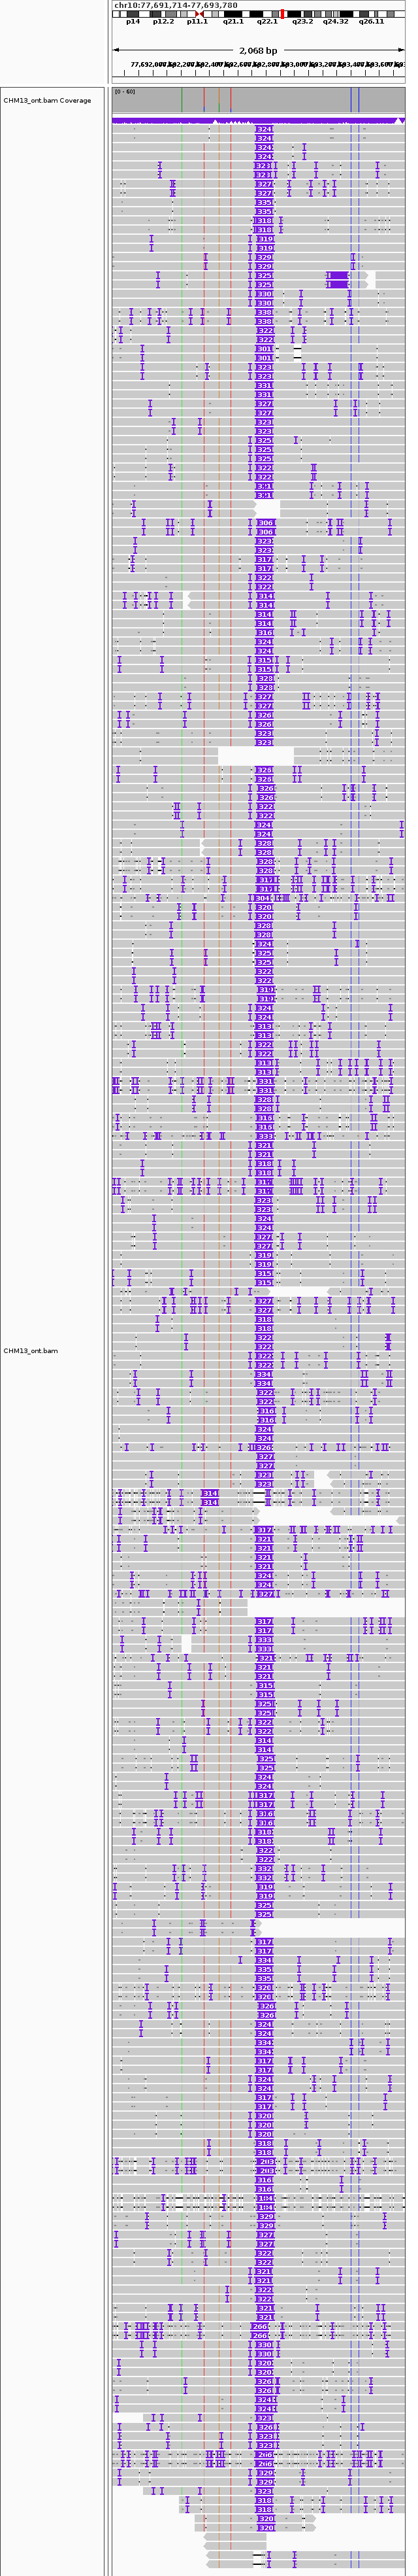Click the [0 - 60] coverage range label

[x=125, y=92]
